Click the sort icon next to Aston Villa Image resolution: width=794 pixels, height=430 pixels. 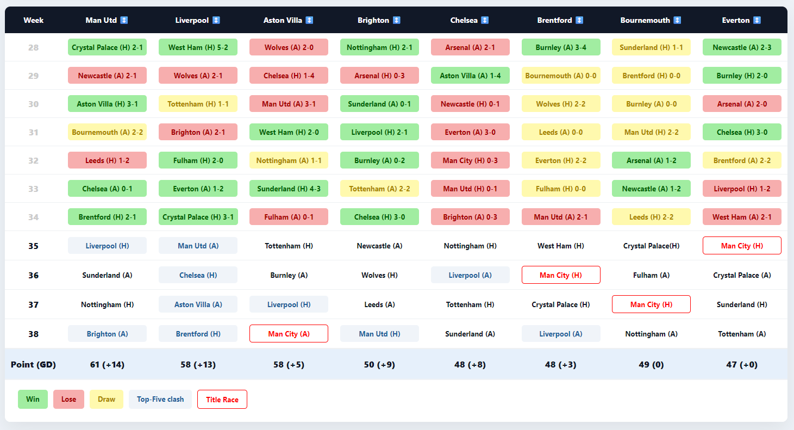(x=309, y=20)
